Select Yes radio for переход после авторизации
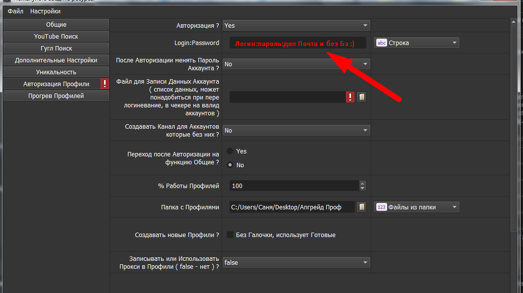 230,151
